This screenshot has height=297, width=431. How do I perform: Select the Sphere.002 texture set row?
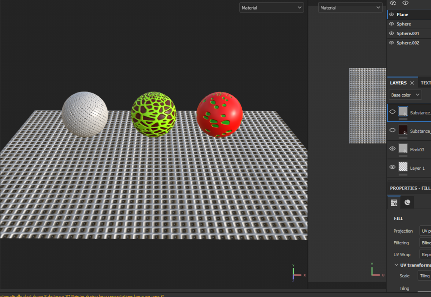409,42
